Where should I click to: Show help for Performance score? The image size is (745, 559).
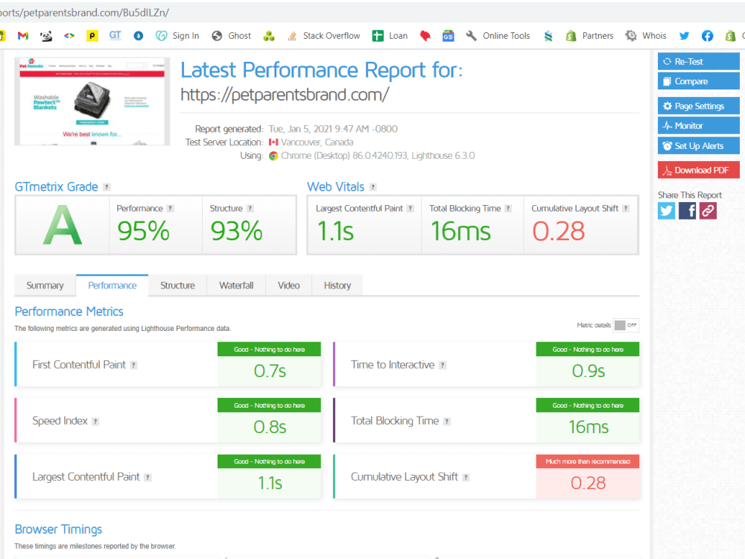click(x=170, y=208)
